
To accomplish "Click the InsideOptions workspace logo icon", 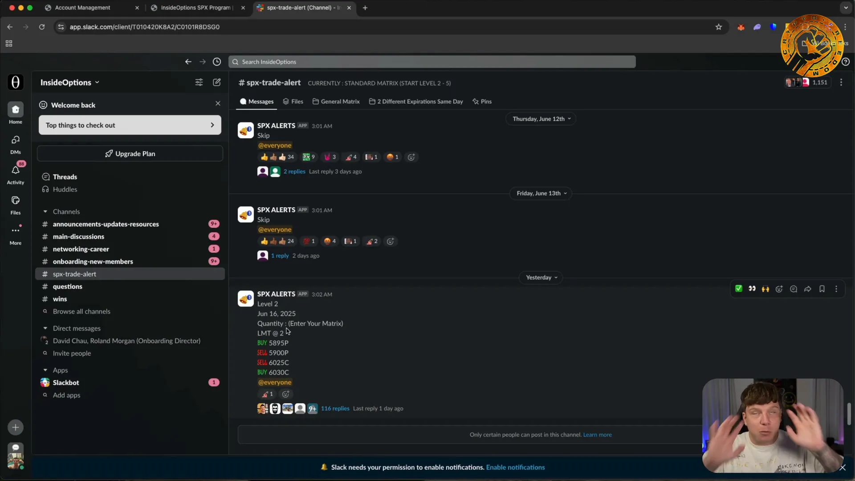I will [x=16, y=82].
